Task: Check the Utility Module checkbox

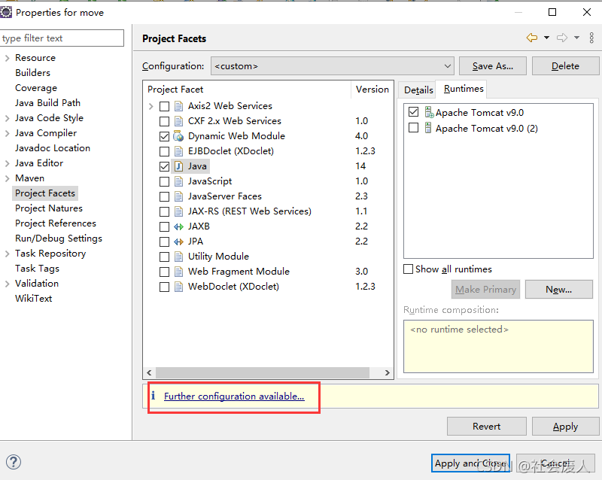Action: 164,257
